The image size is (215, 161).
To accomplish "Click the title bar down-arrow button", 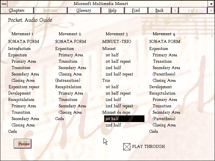I will click(211, 4).
